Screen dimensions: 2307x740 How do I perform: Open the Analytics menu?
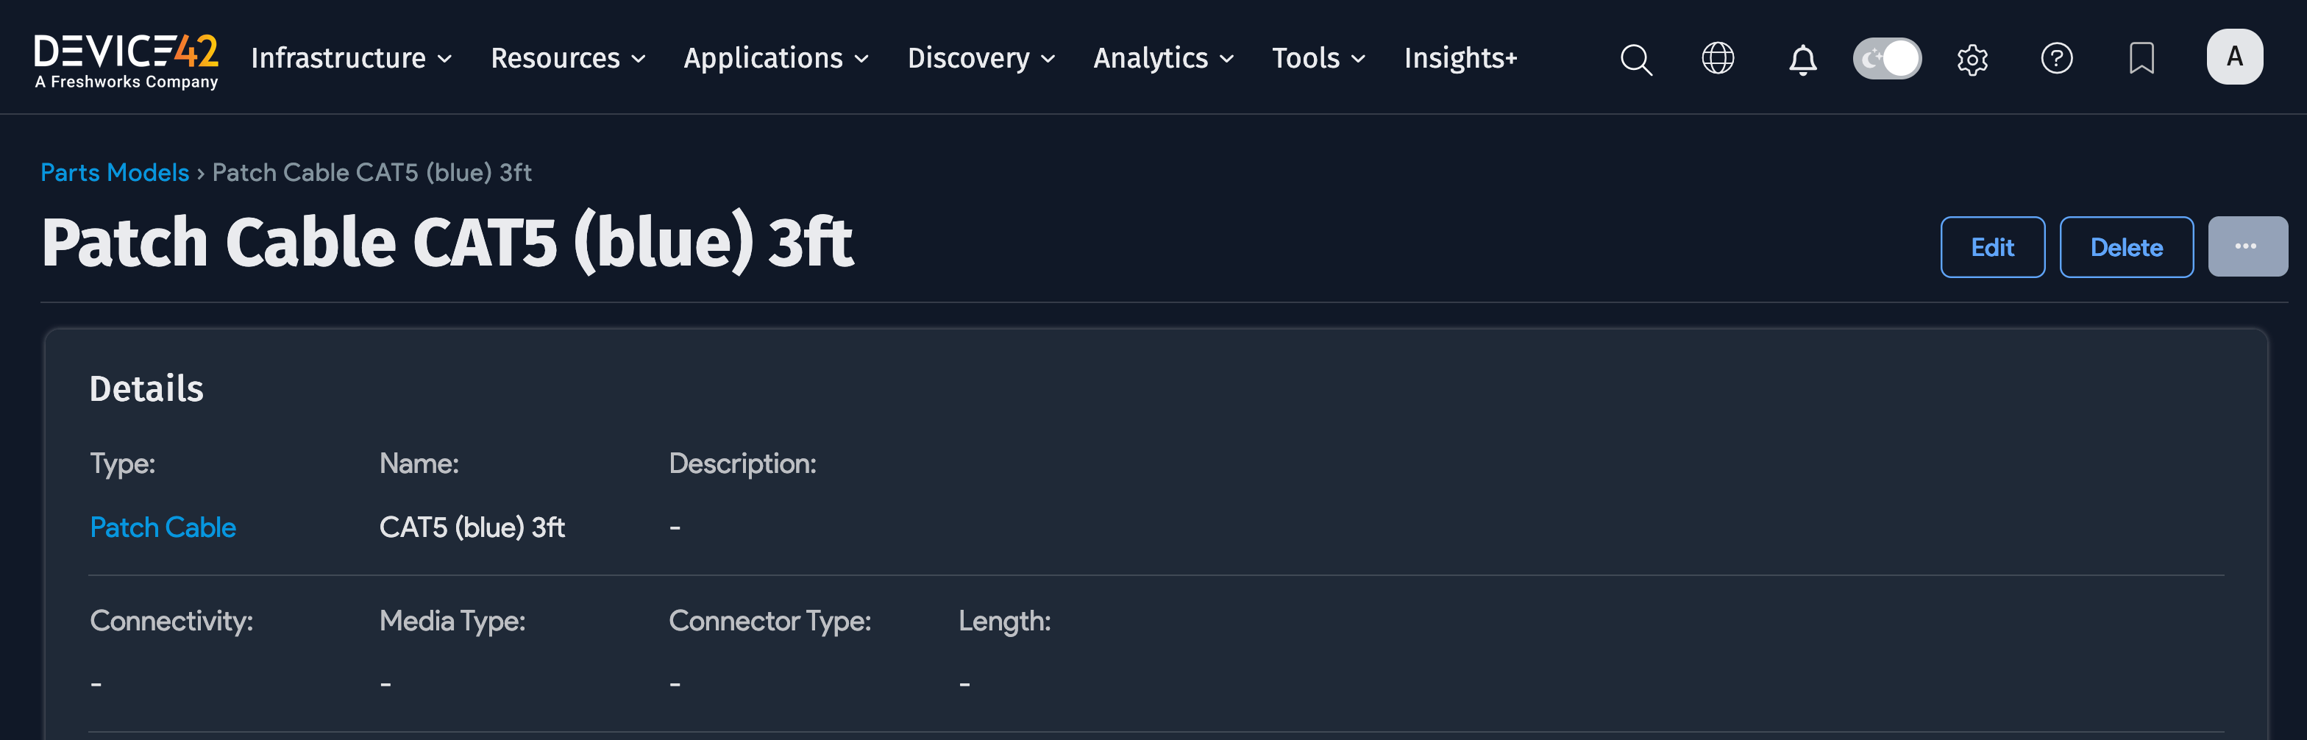(1163, 59)
